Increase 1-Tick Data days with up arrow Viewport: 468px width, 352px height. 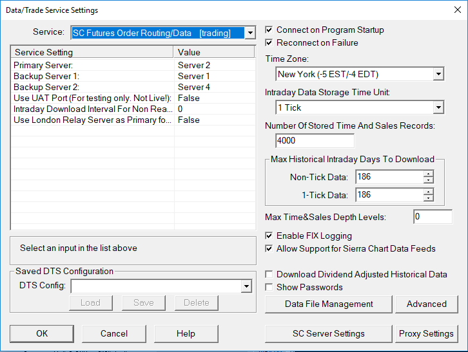tap(428, 192)
